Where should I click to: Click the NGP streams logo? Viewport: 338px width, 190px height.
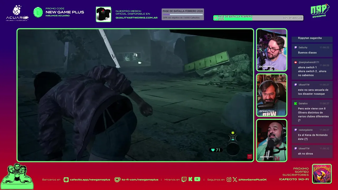[x=320, y=11]
